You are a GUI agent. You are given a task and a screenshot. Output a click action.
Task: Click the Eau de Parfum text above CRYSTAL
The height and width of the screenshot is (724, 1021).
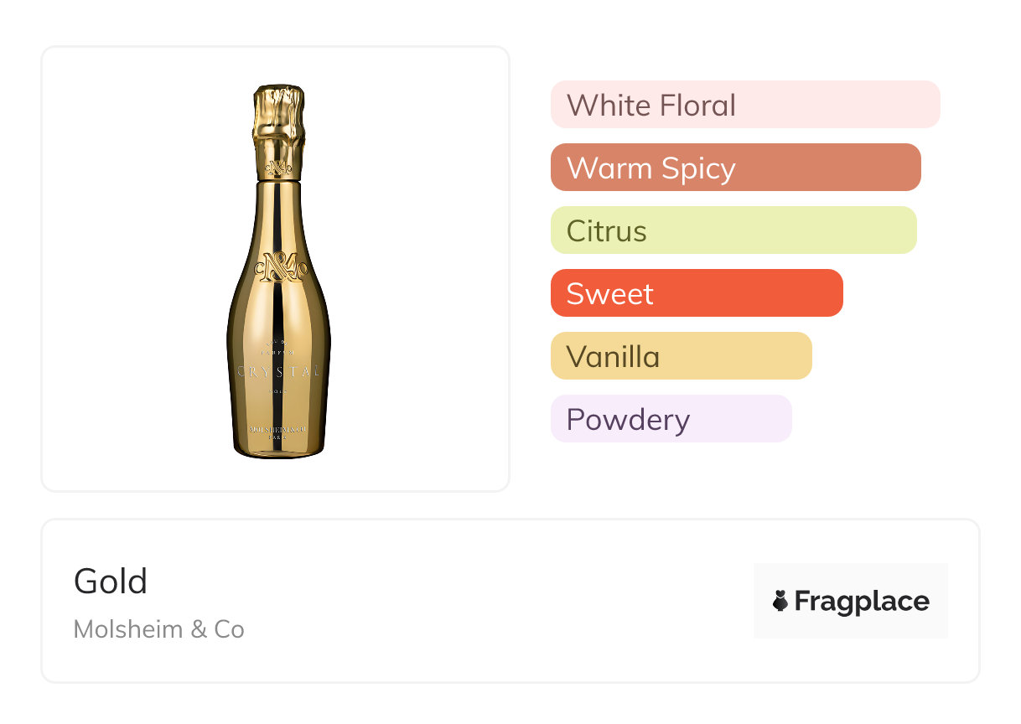pos(280,352)
